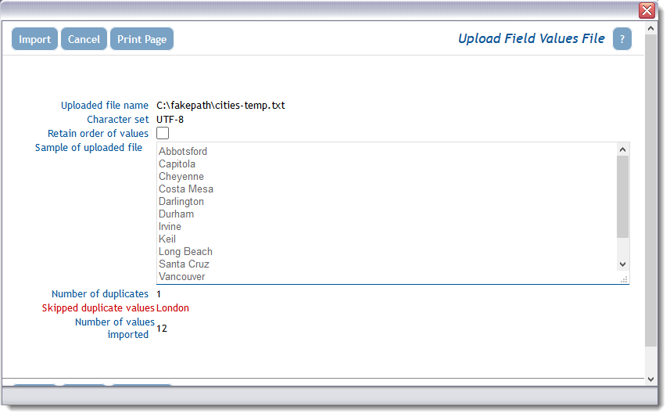Open the help question mark icon
Viewport: 670px width, 417px height.
pos(622,39)
